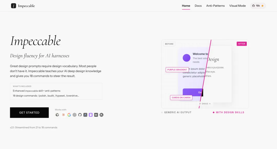Open Visual Mode in navigation
Screen dimensions: 277x149
[238, 6]
